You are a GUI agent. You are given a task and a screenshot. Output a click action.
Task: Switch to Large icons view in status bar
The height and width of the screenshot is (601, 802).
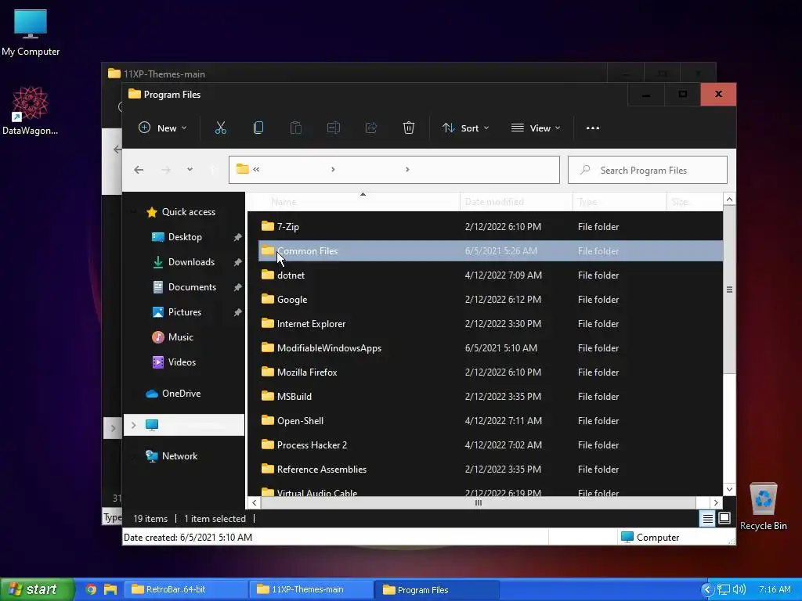pyautogui.click(x=724, y=518)
